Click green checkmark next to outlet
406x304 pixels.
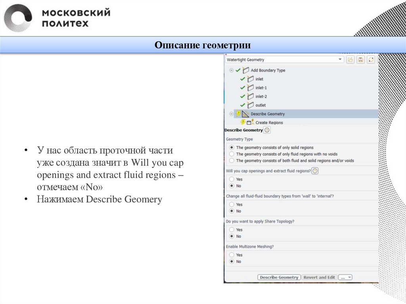coord(243,105)
